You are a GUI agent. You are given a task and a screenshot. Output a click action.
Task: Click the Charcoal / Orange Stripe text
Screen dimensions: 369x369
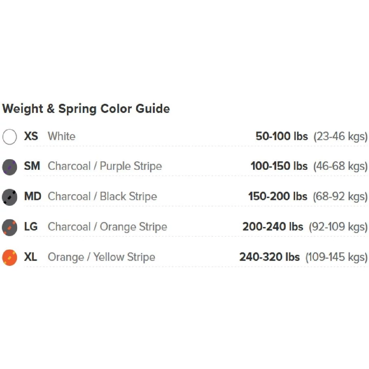pyautogui.click(x=107, y=227)
